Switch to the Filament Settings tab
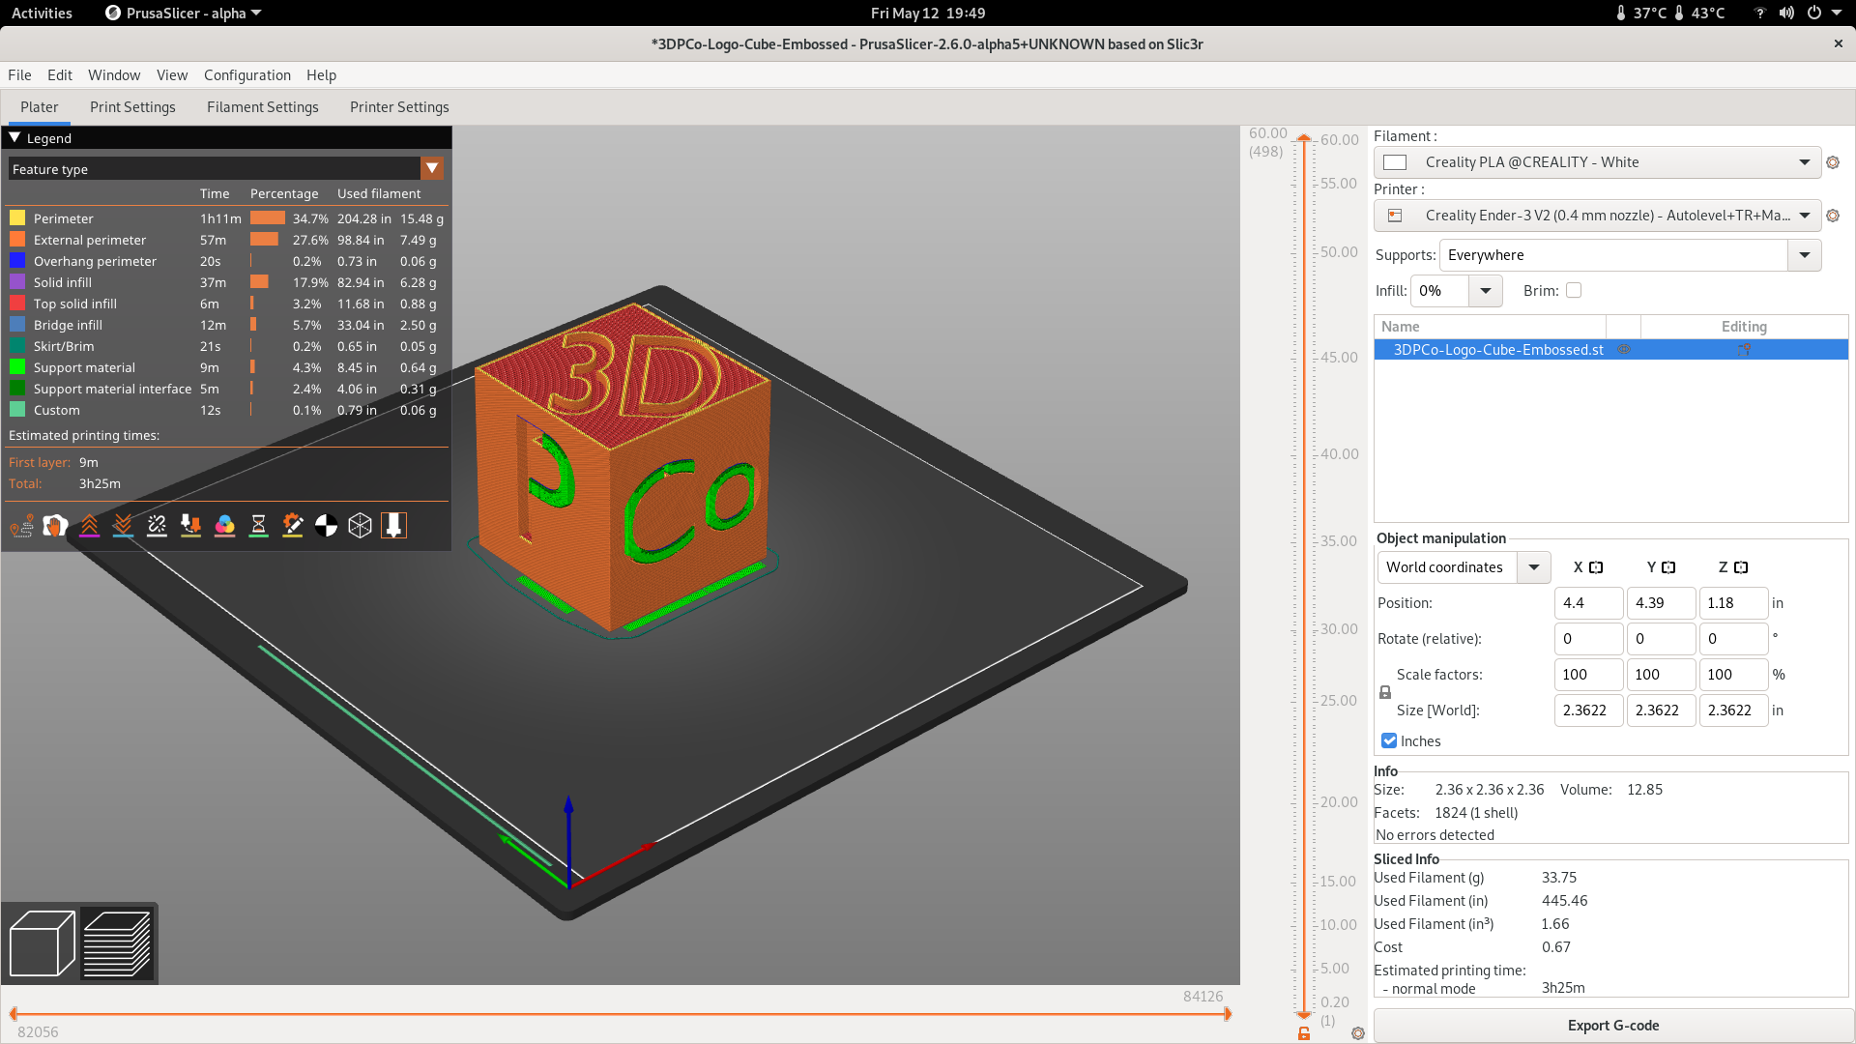Screen dimensions: 1856x1044 [x=263, y=107]
